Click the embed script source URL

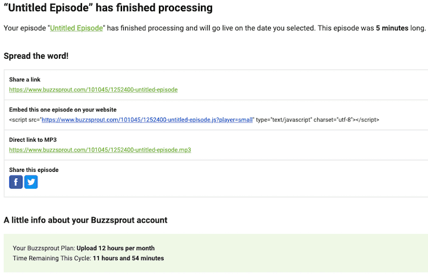pos(147,119)
